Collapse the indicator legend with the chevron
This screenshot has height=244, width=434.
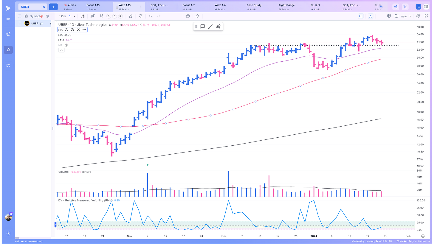coord(61,50)
